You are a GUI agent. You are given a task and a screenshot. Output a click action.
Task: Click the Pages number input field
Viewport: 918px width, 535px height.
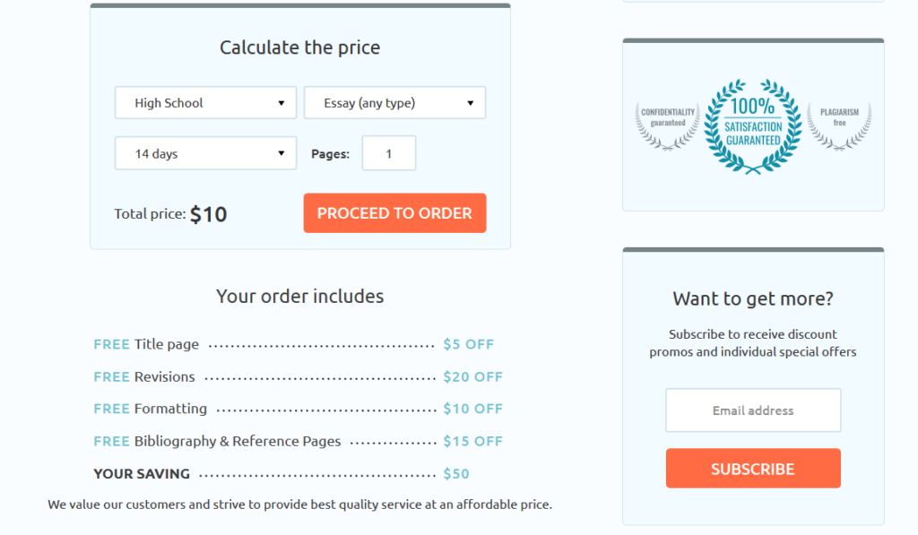point(389,153)
